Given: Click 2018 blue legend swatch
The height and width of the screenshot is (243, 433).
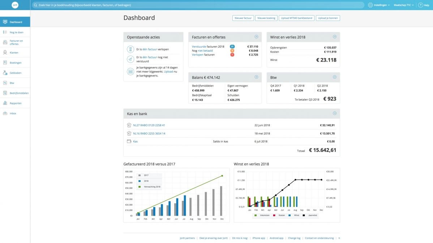Looking at the screenshot, I should click(140, 181).
